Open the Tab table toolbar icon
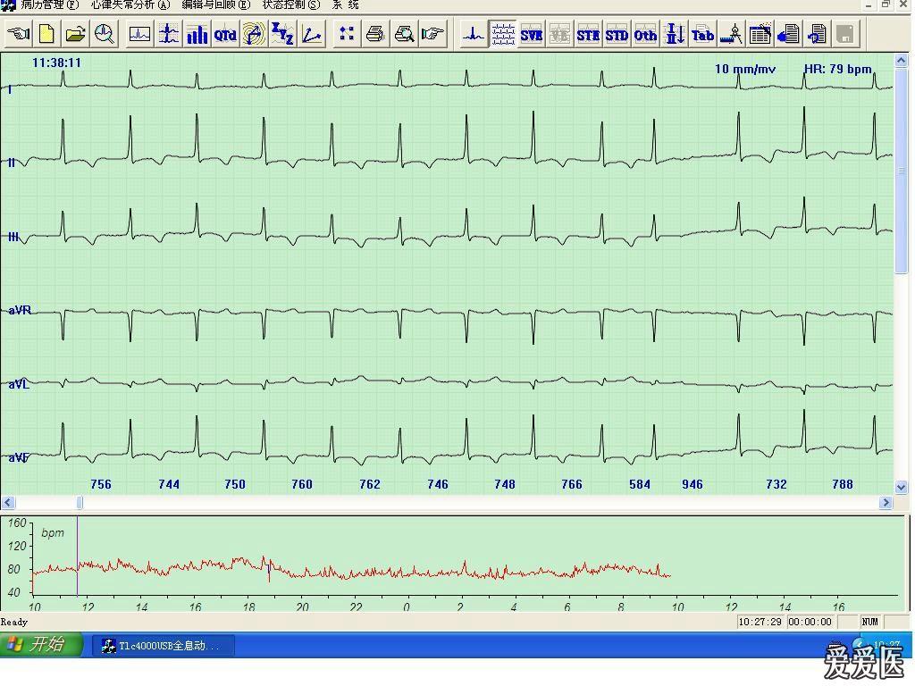Screen dimensions: 915x686 [703, 35]
